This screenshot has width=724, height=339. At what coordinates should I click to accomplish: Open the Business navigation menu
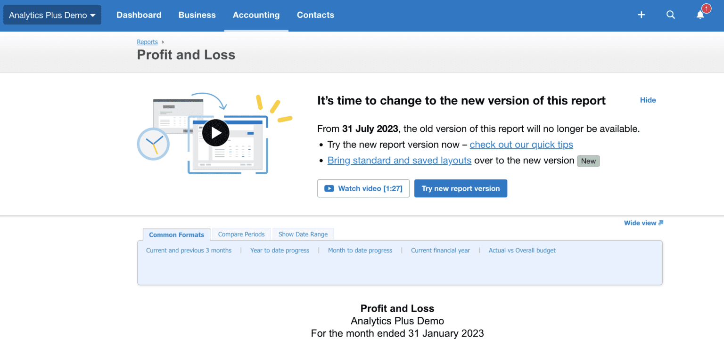(197, 15)
